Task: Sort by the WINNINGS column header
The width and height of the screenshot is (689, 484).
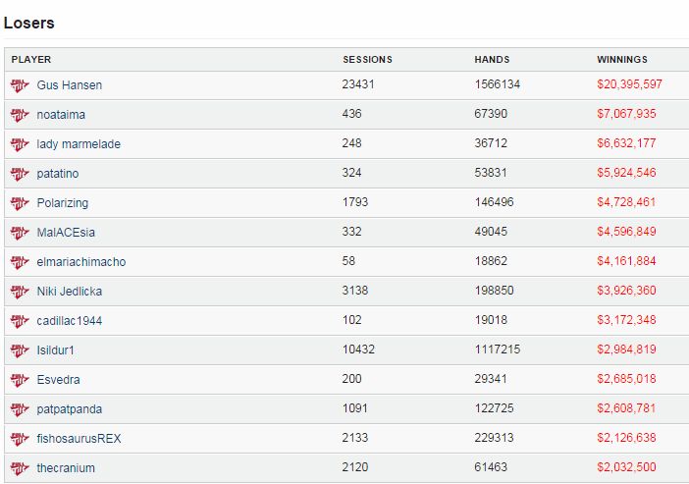Action: pyautogui.click(x=622, y=59)
